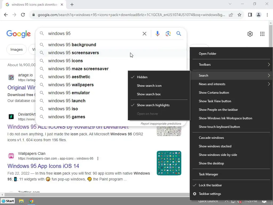Toggle Show Cortana button

click(x=231, y=93)
